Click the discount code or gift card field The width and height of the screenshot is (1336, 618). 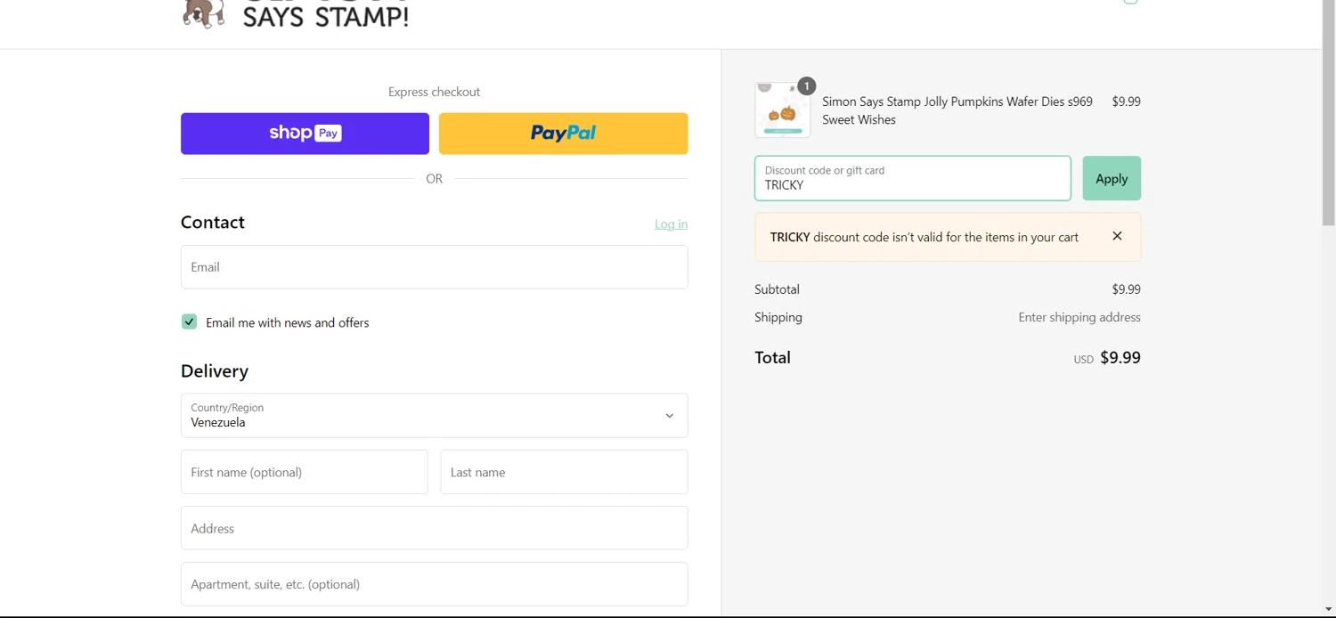tap(913, 178)
